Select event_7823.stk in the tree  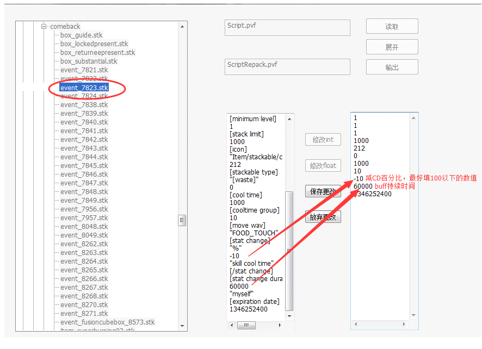[x=84, y=88]
